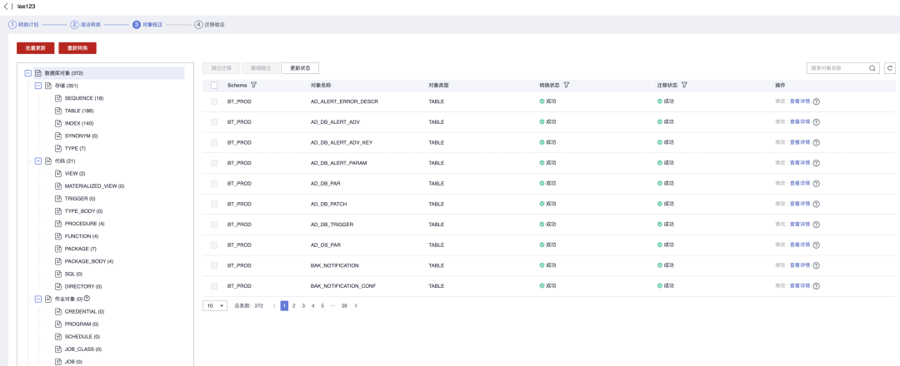This screenshot has width=900, height=366.
Task: View details for AD_ALERT_ERROR_DESCR
Action: tap(799, 101)
